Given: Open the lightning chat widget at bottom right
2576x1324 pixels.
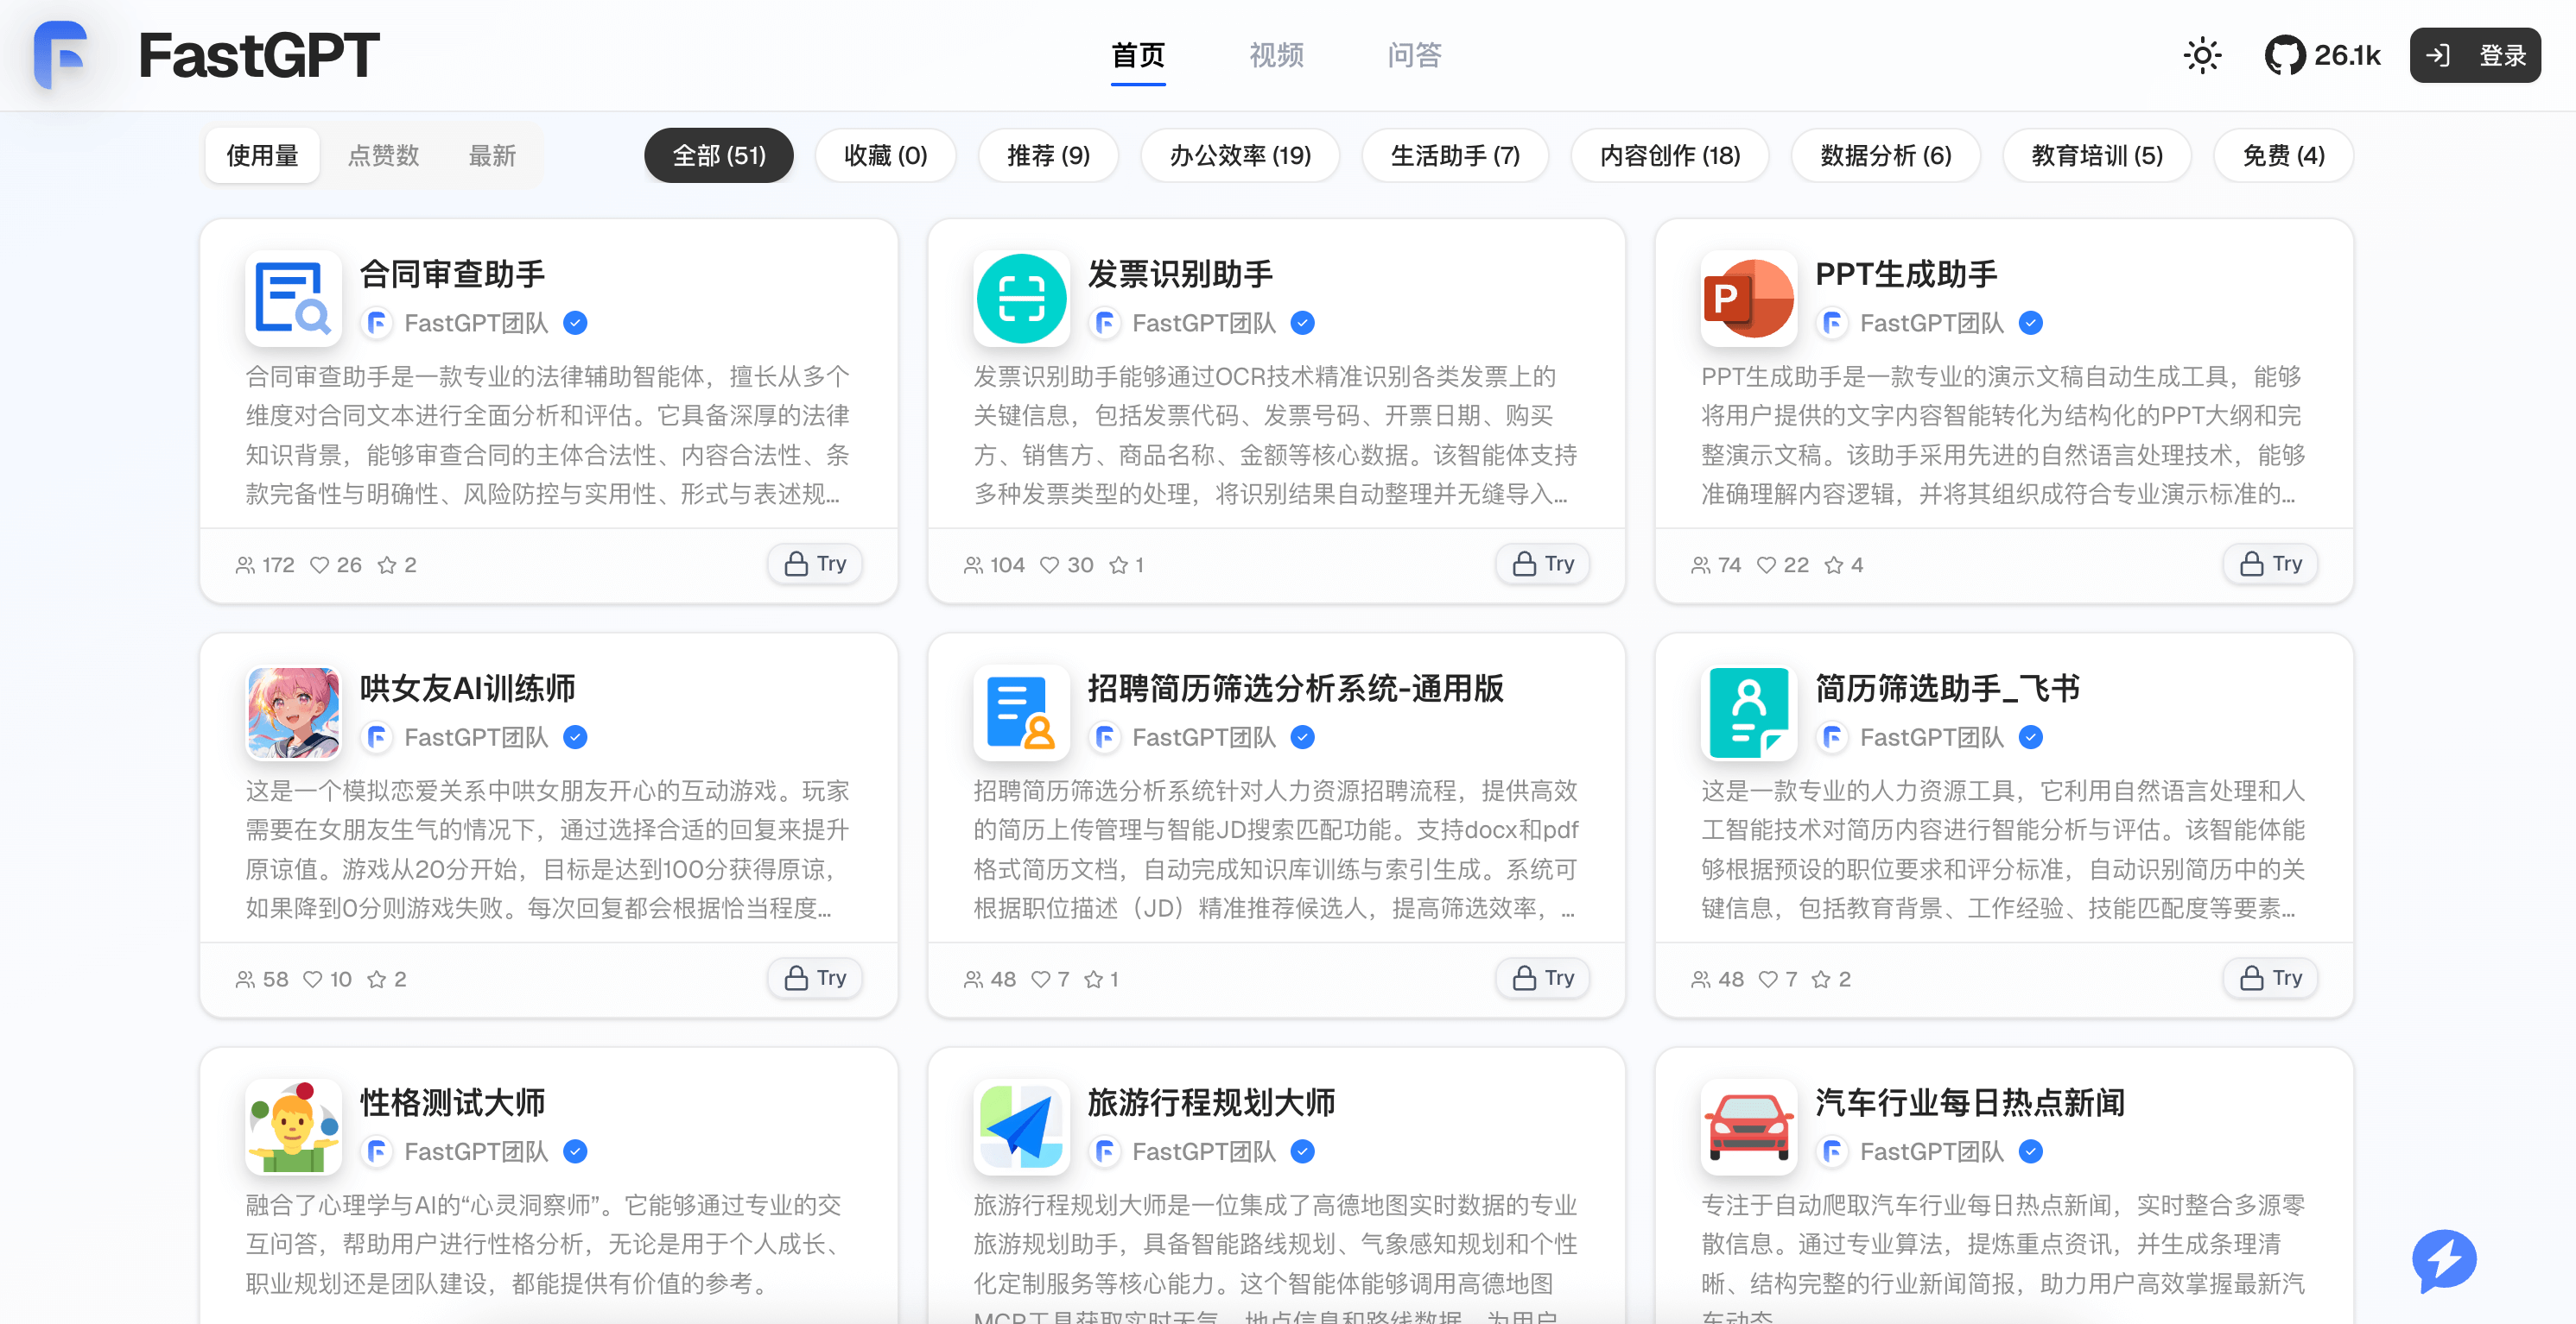Looking at the screenshot, I should tap(2443, 1260).
